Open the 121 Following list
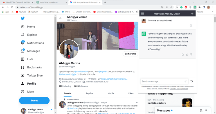 65,86
